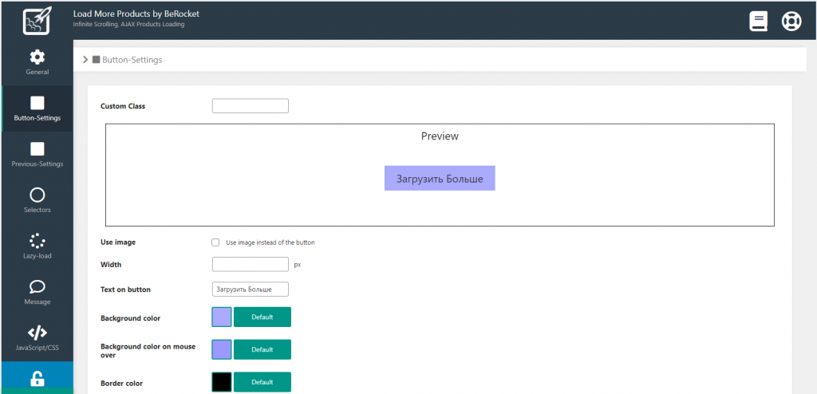Open the Message speech bubble icon
The height and width of the screenshot is (394, 817).
pos(37,287)
